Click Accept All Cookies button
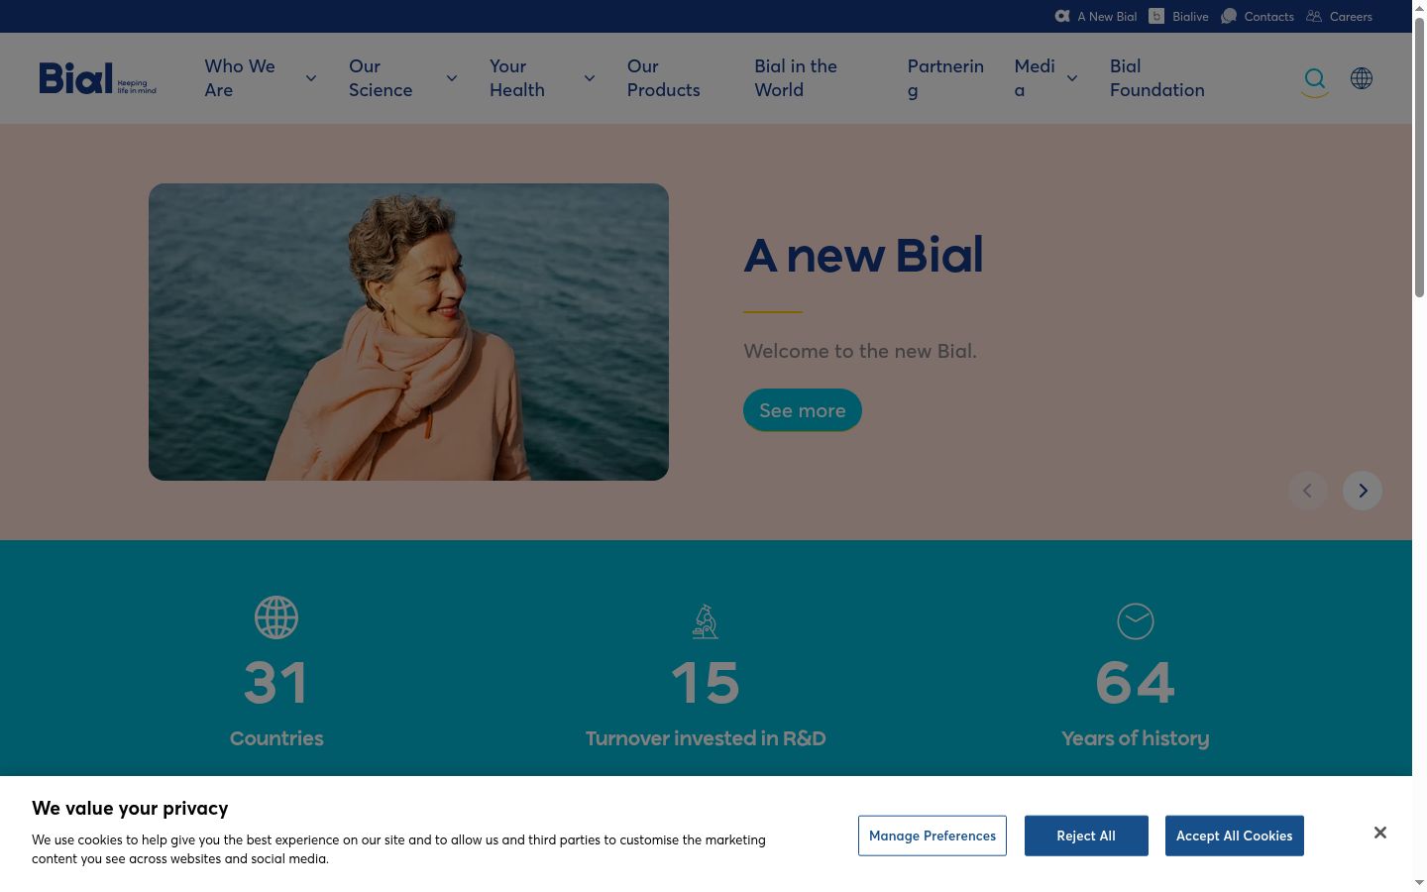Screen dimensions: 1427x892 point(1235,836)
